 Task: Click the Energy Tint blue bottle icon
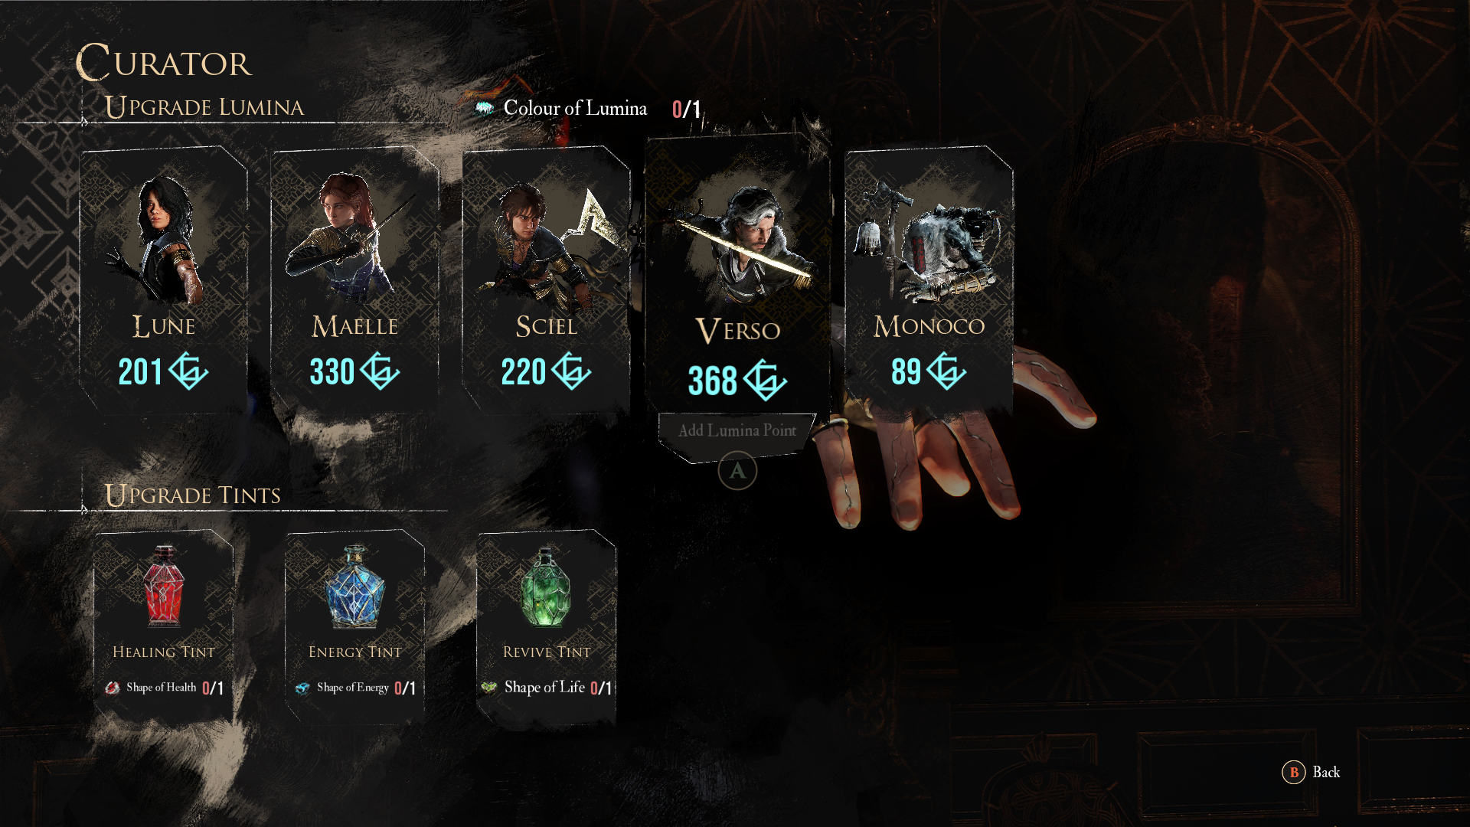tap(354, 586)
